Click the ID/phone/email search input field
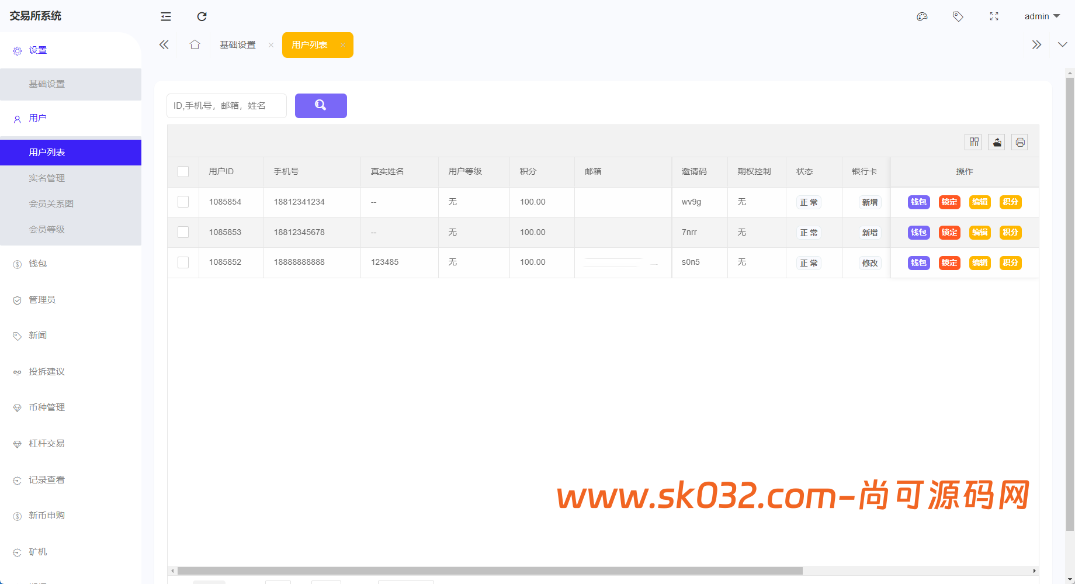Viewport: 1075px width, 584px height. 227,106
